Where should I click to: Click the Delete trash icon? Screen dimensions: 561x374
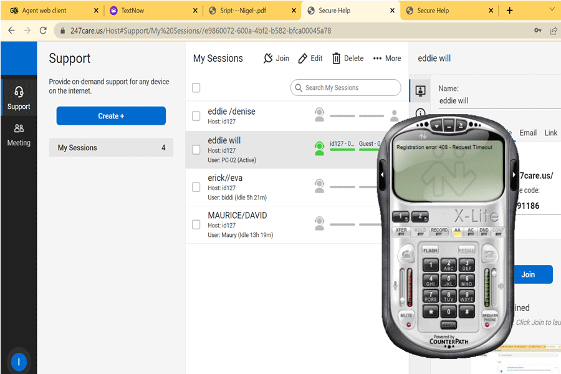coord(337,58)
